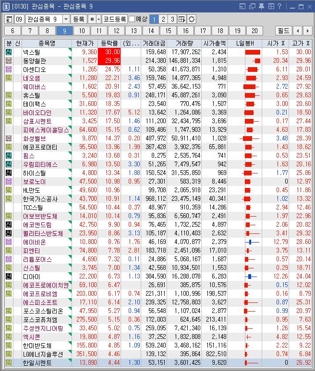Click the candlestick chart of 디아이 row
The image size is (315, 371).
[251, 277]
